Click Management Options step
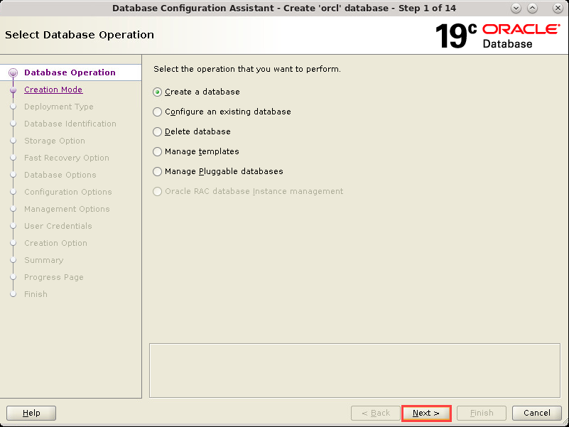 point(67,209)
